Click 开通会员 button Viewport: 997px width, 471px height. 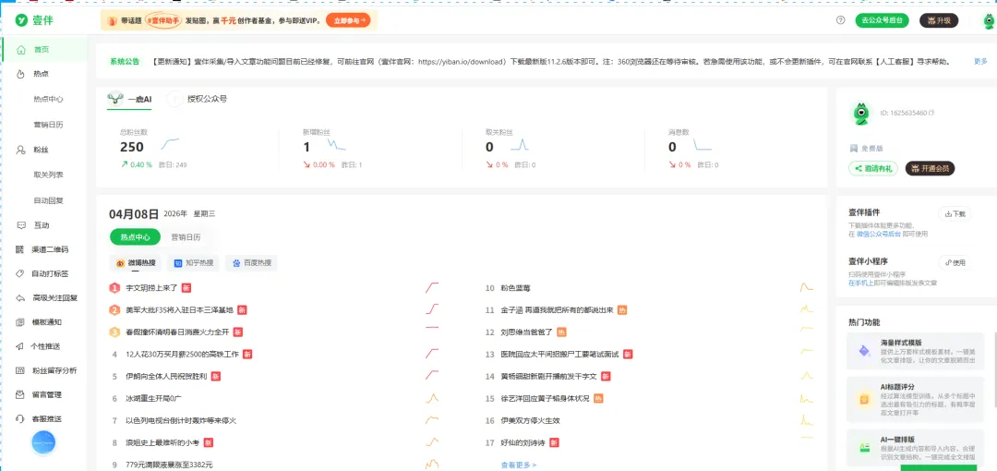pos(930,169)
